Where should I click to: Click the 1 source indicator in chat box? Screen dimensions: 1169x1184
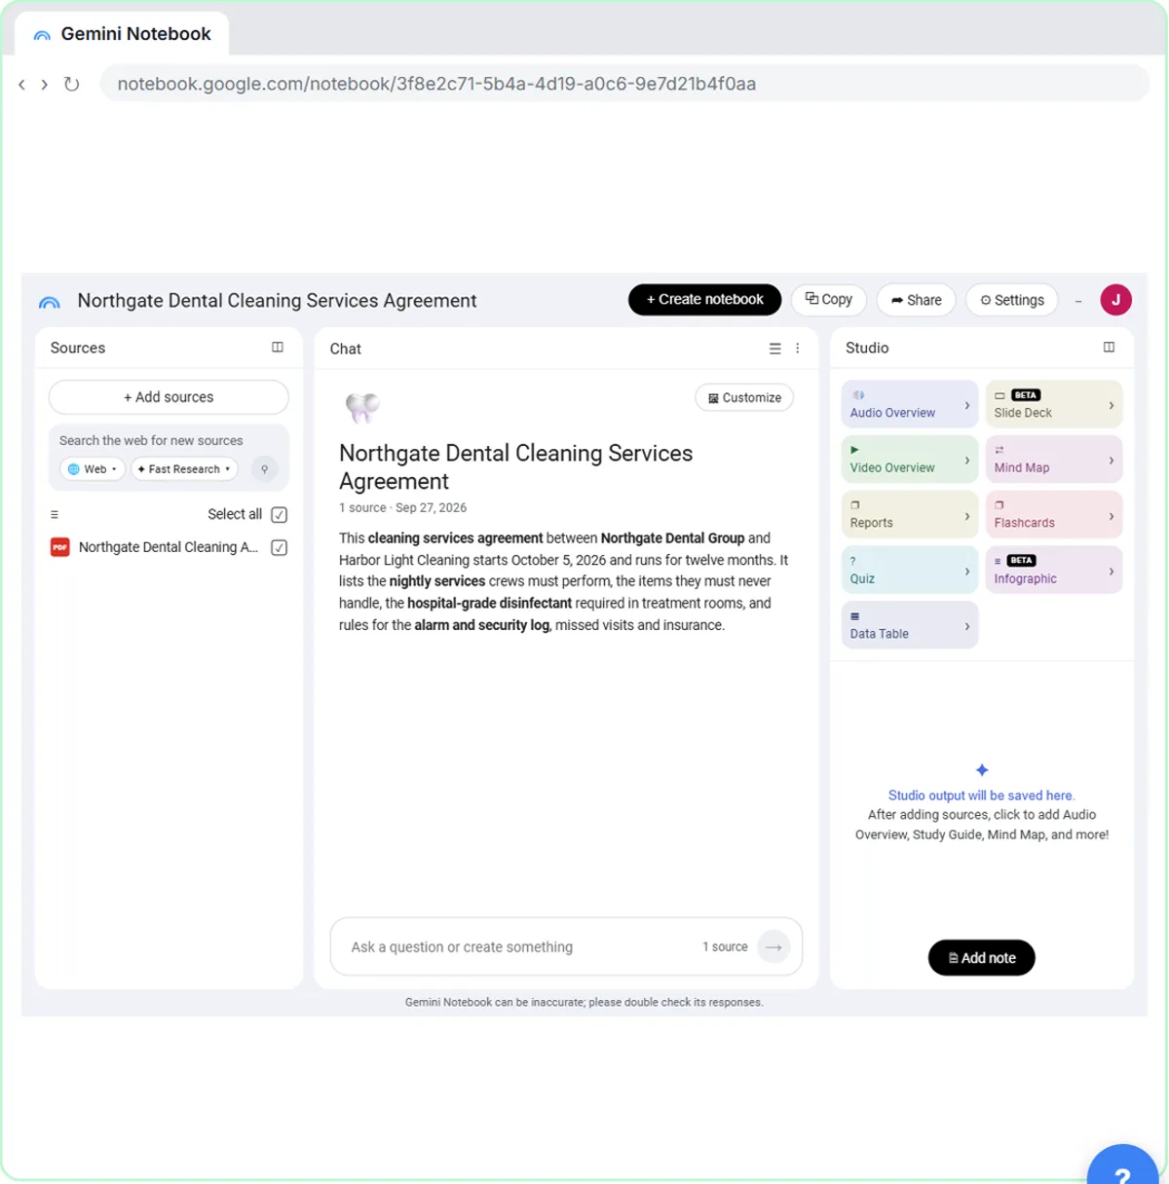(x=725, y=946)
